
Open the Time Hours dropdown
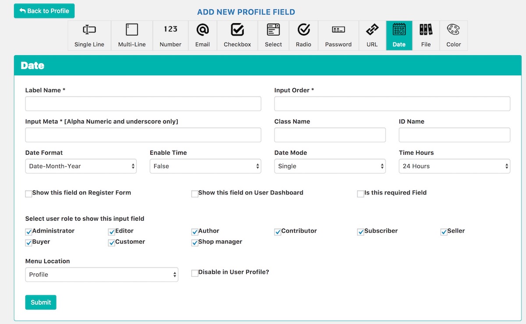pos(454,166)
